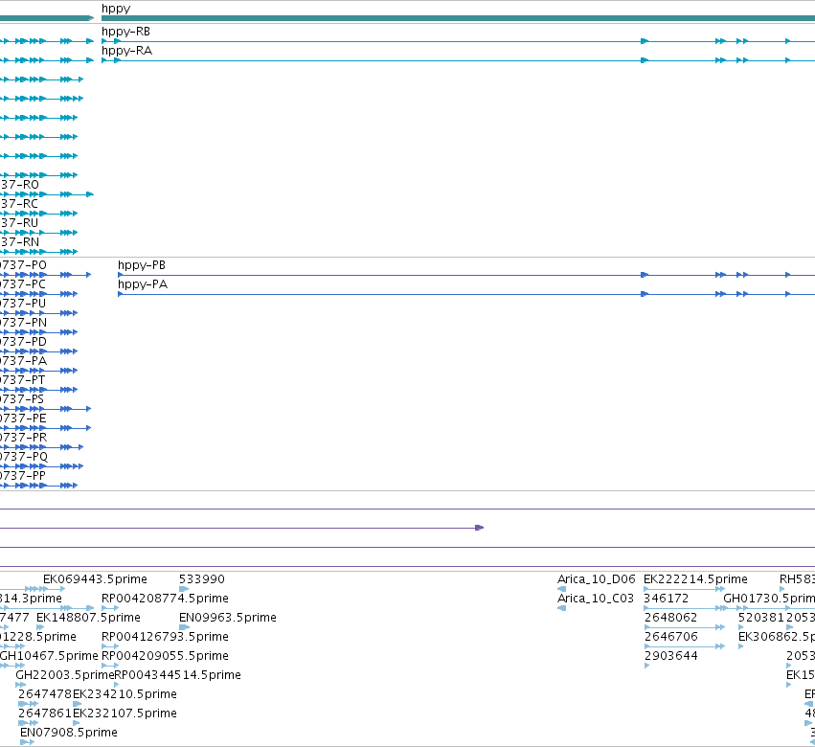
Task: Click the 2647861 feature label
Action: 45,713
